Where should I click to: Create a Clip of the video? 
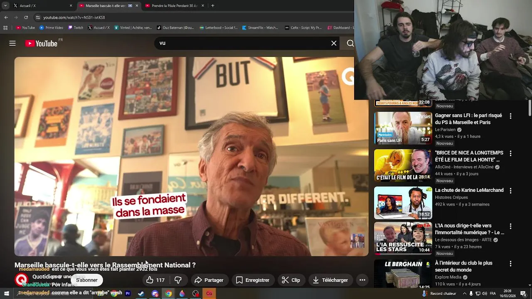[x=291, y=280]
